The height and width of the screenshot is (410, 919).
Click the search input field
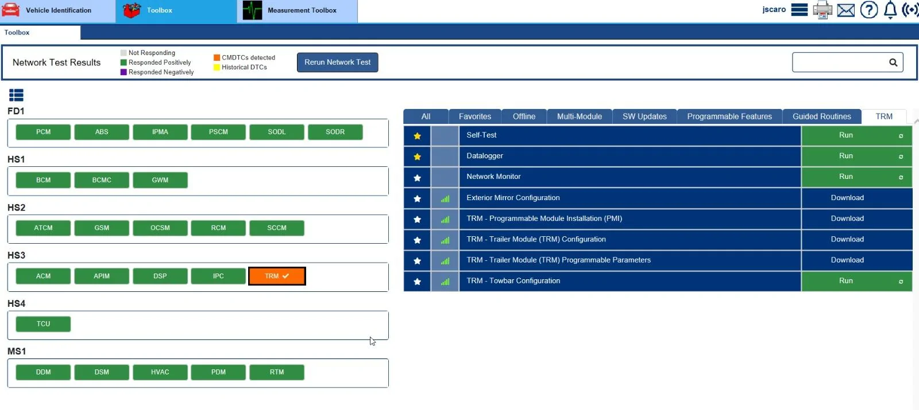839,63
